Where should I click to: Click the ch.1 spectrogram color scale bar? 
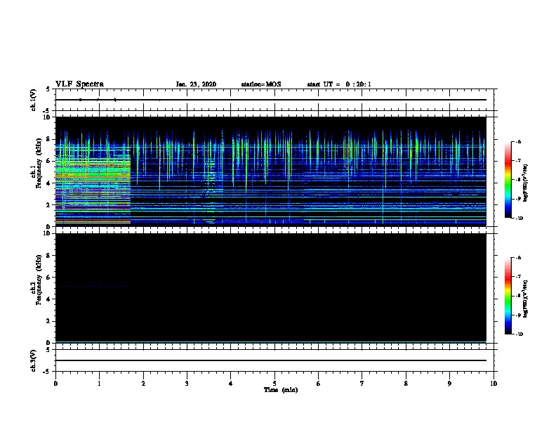click(x=508, y=180)
